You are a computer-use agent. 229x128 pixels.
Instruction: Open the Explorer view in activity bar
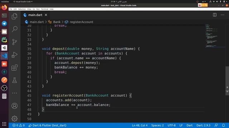(14, 16)
